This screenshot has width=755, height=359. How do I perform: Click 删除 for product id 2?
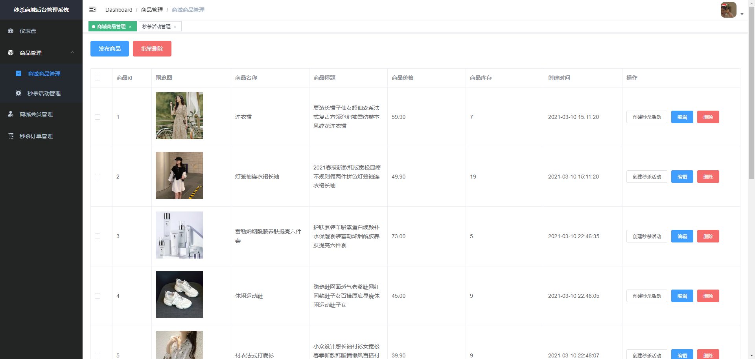point(708,177)
